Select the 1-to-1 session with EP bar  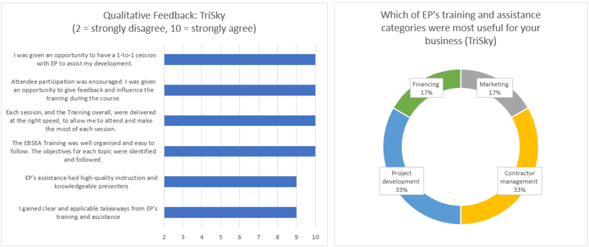pos(239,59)
